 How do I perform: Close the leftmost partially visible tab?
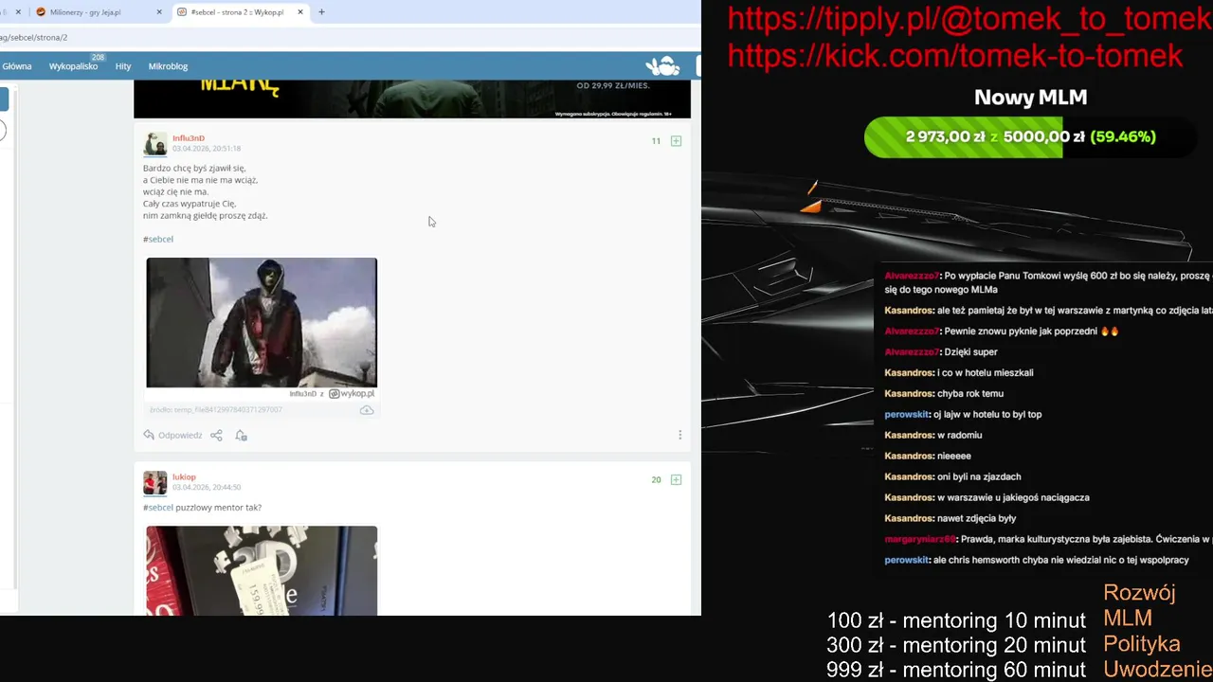pos(18,12)
